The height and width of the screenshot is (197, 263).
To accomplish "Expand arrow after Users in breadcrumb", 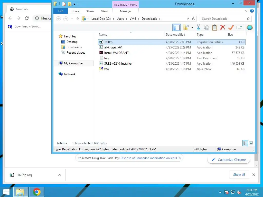I will tap(127, 19).
